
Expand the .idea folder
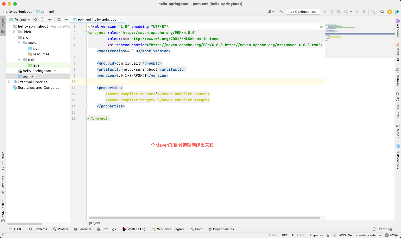tap(14, 32)
